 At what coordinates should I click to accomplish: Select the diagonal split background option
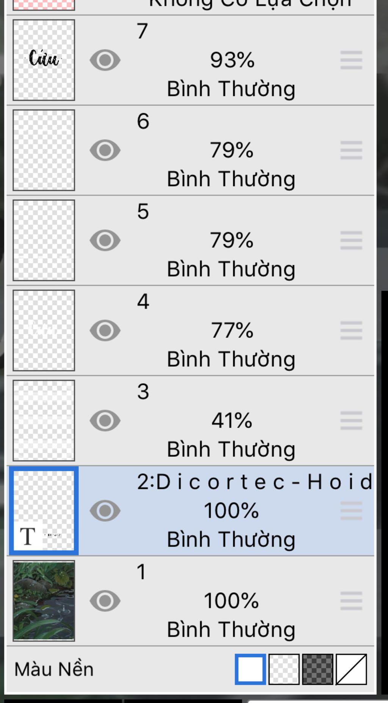point(351,669)
